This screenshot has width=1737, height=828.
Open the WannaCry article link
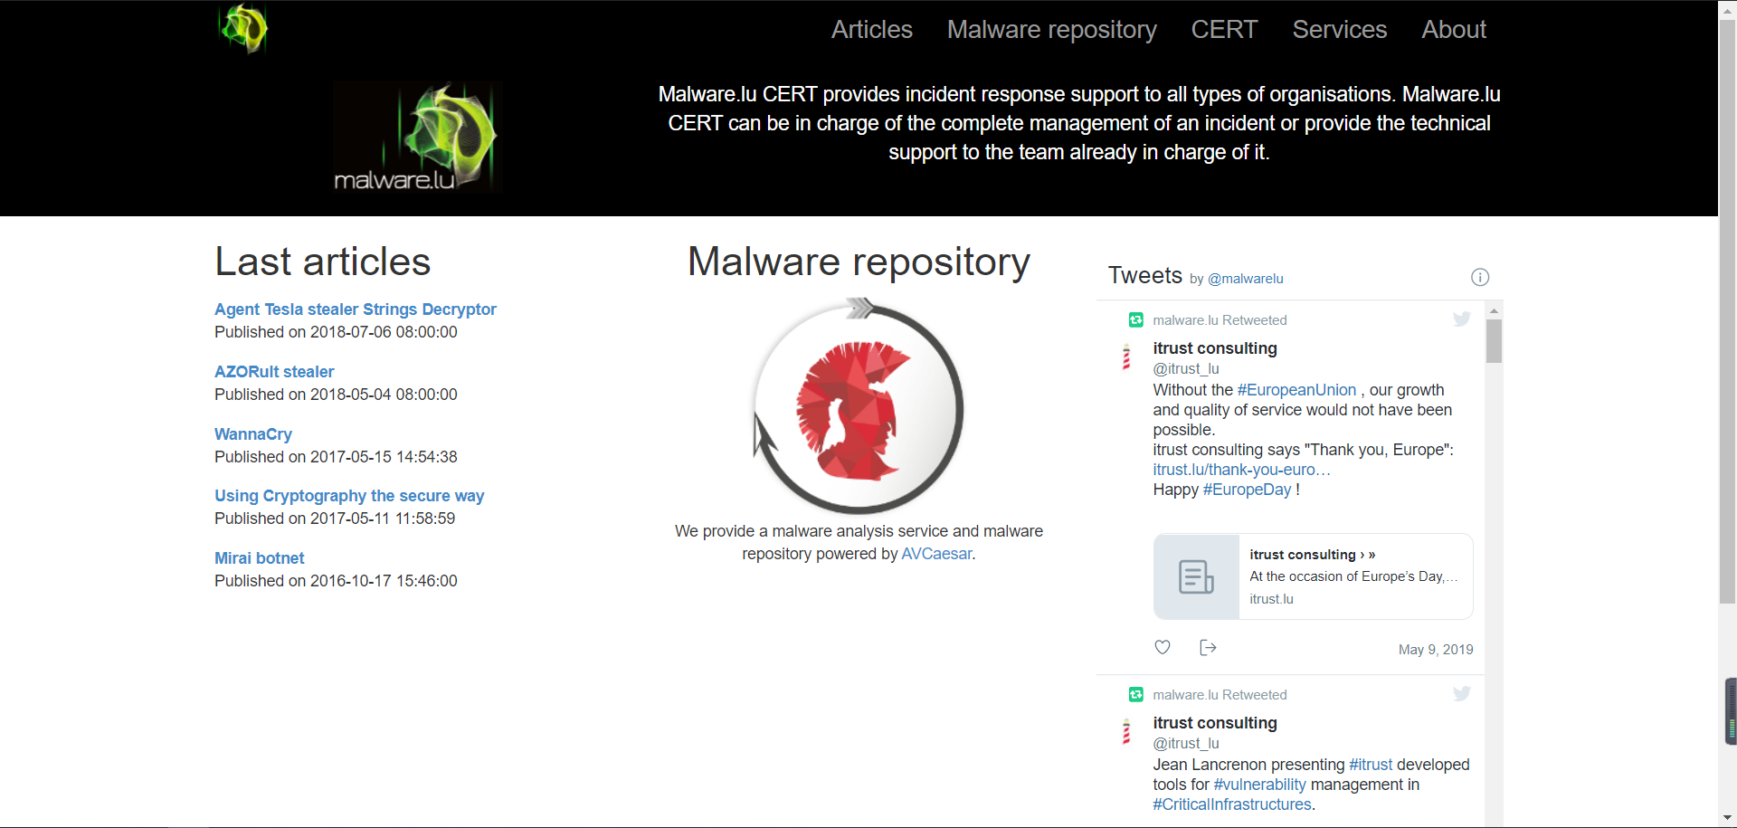tap(252, 434)
